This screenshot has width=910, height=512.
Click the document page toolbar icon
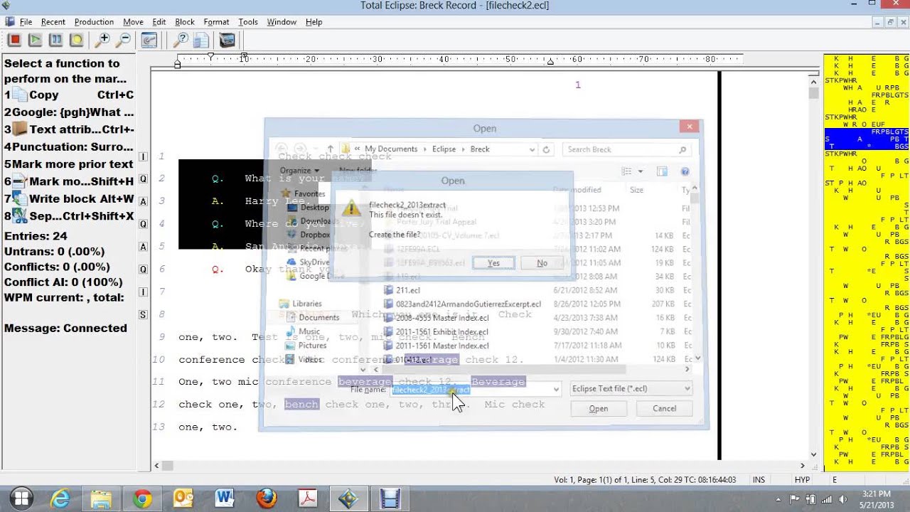(x=201, y=40)
